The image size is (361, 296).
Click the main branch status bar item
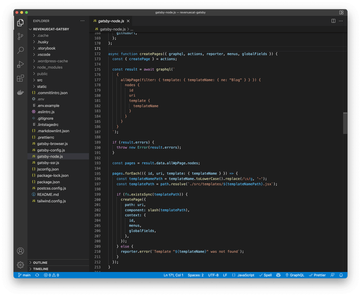click(x=24, y=275)
